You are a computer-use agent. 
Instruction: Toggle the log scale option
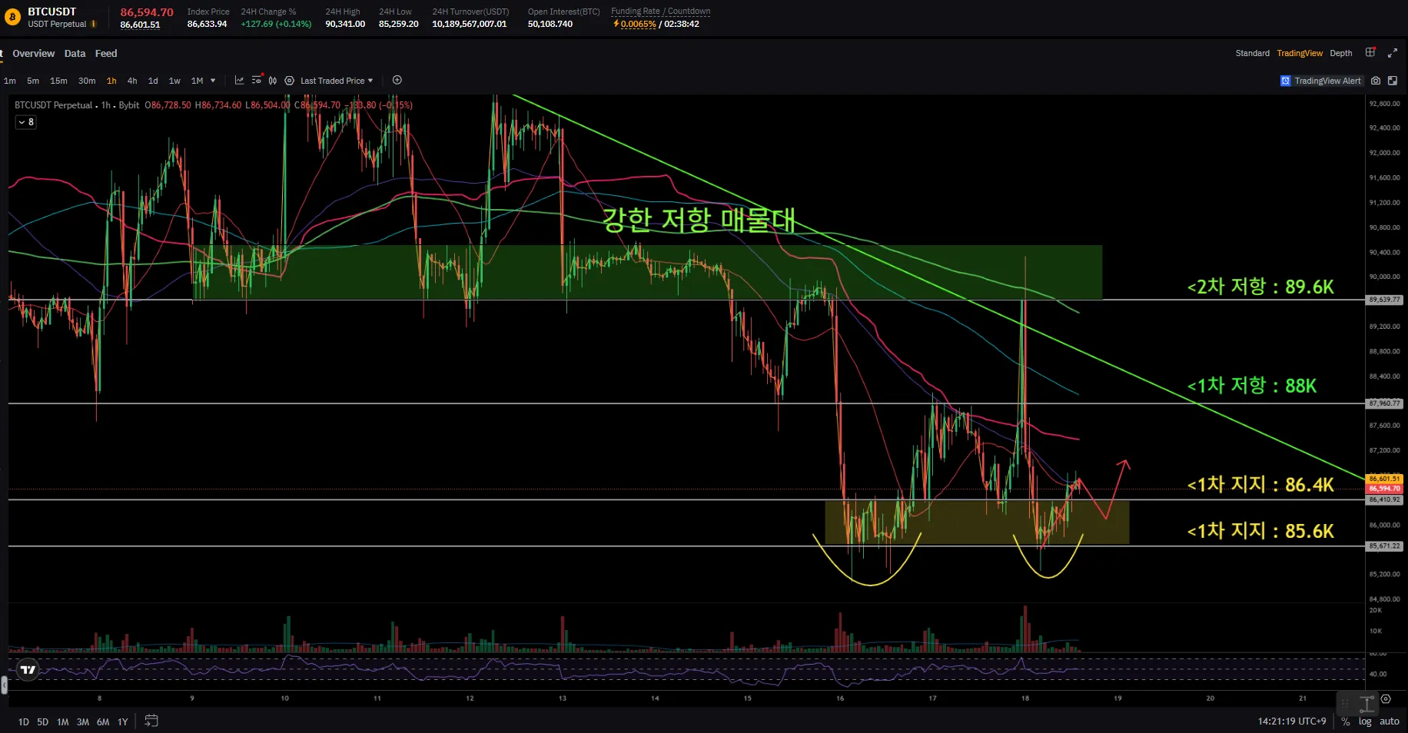(x=1365, y=721)
